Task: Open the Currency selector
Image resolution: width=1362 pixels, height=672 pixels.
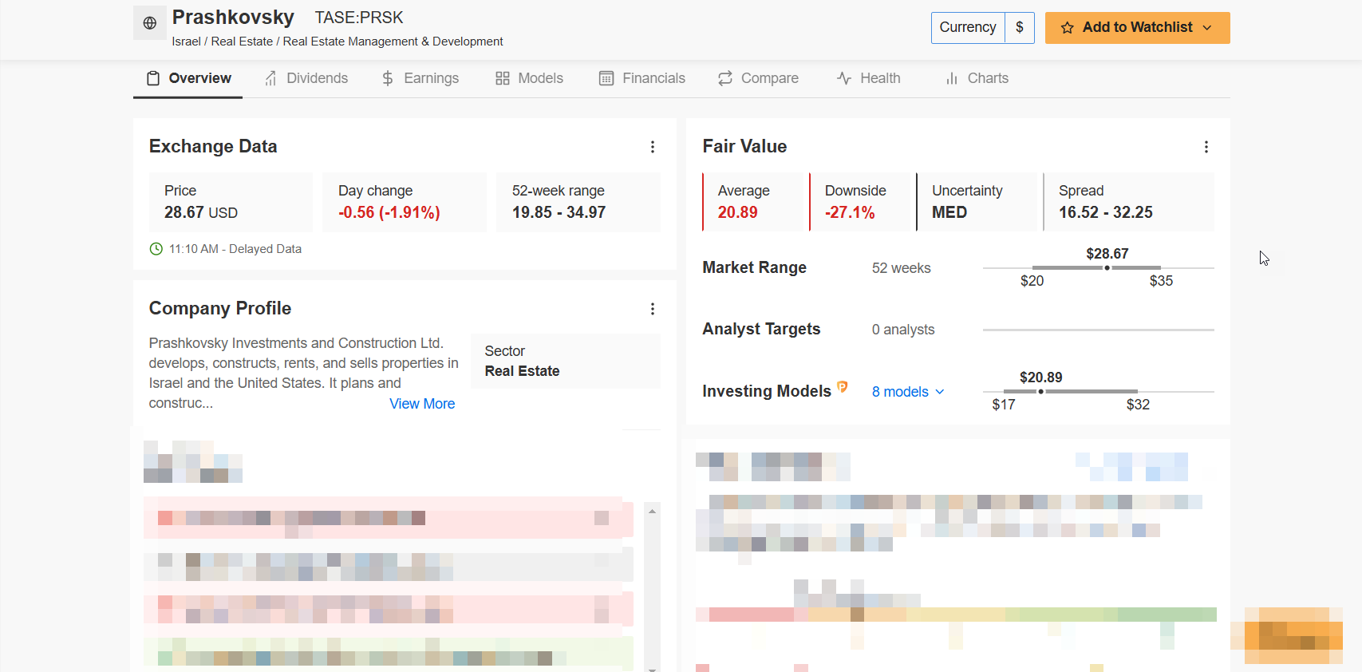Action: (982, 28)
